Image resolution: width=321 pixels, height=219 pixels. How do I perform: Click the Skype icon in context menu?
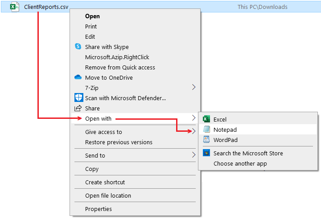coord(78,46)
